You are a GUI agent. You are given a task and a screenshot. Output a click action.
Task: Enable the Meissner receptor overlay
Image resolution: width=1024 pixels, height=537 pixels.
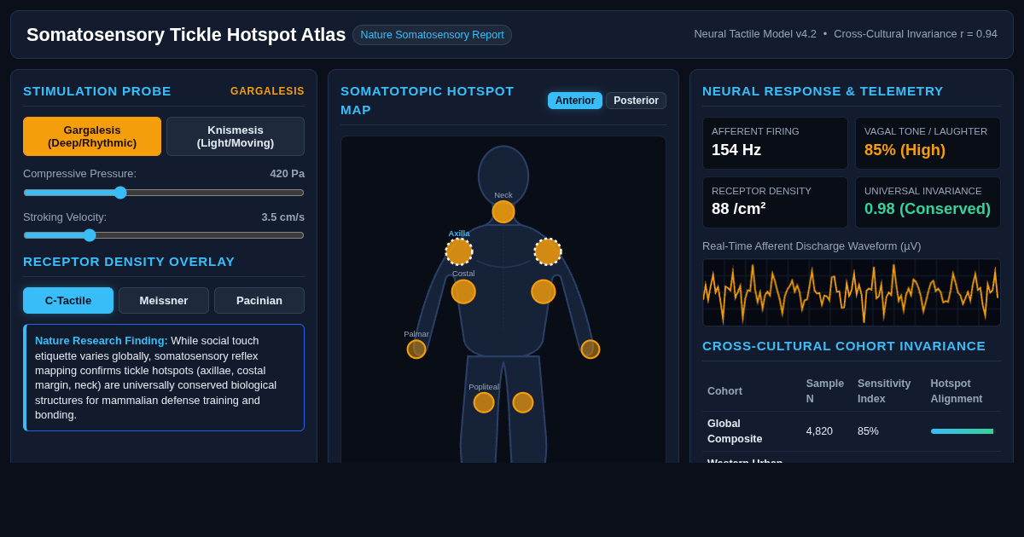tap(164, 300)
